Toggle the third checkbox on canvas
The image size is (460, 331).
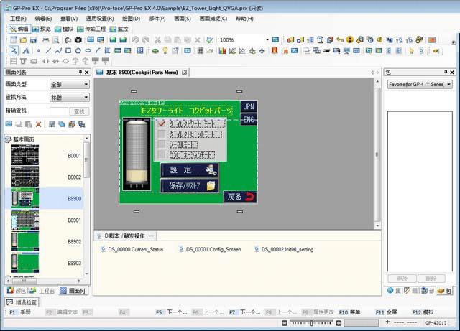[x=162, y=144]
